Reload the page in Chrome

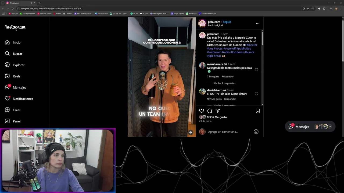click(12, 9)
